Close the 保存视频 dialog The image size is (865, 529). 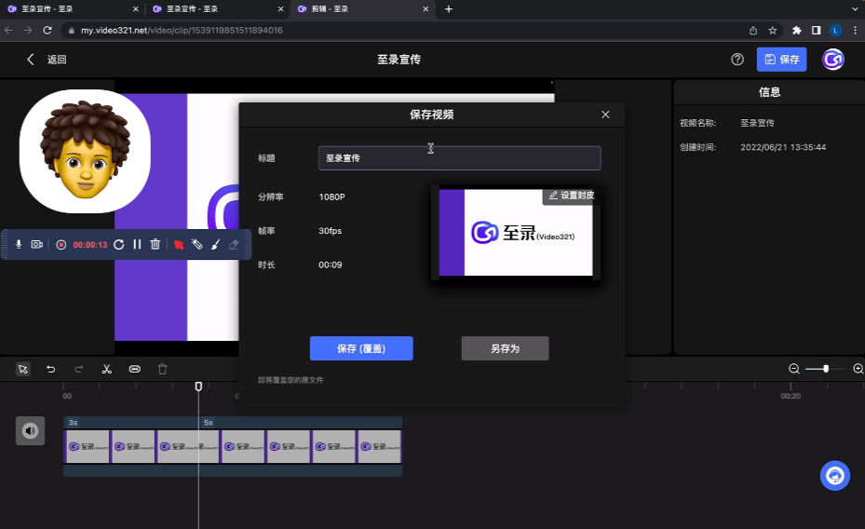point(606,115)
